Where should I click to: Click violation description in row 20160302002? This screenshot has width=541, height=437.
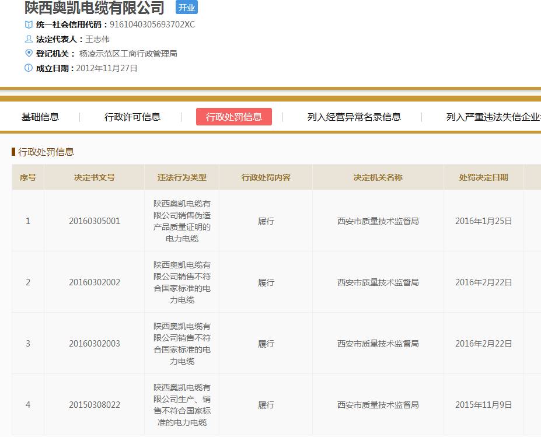(x=182, y=282)
